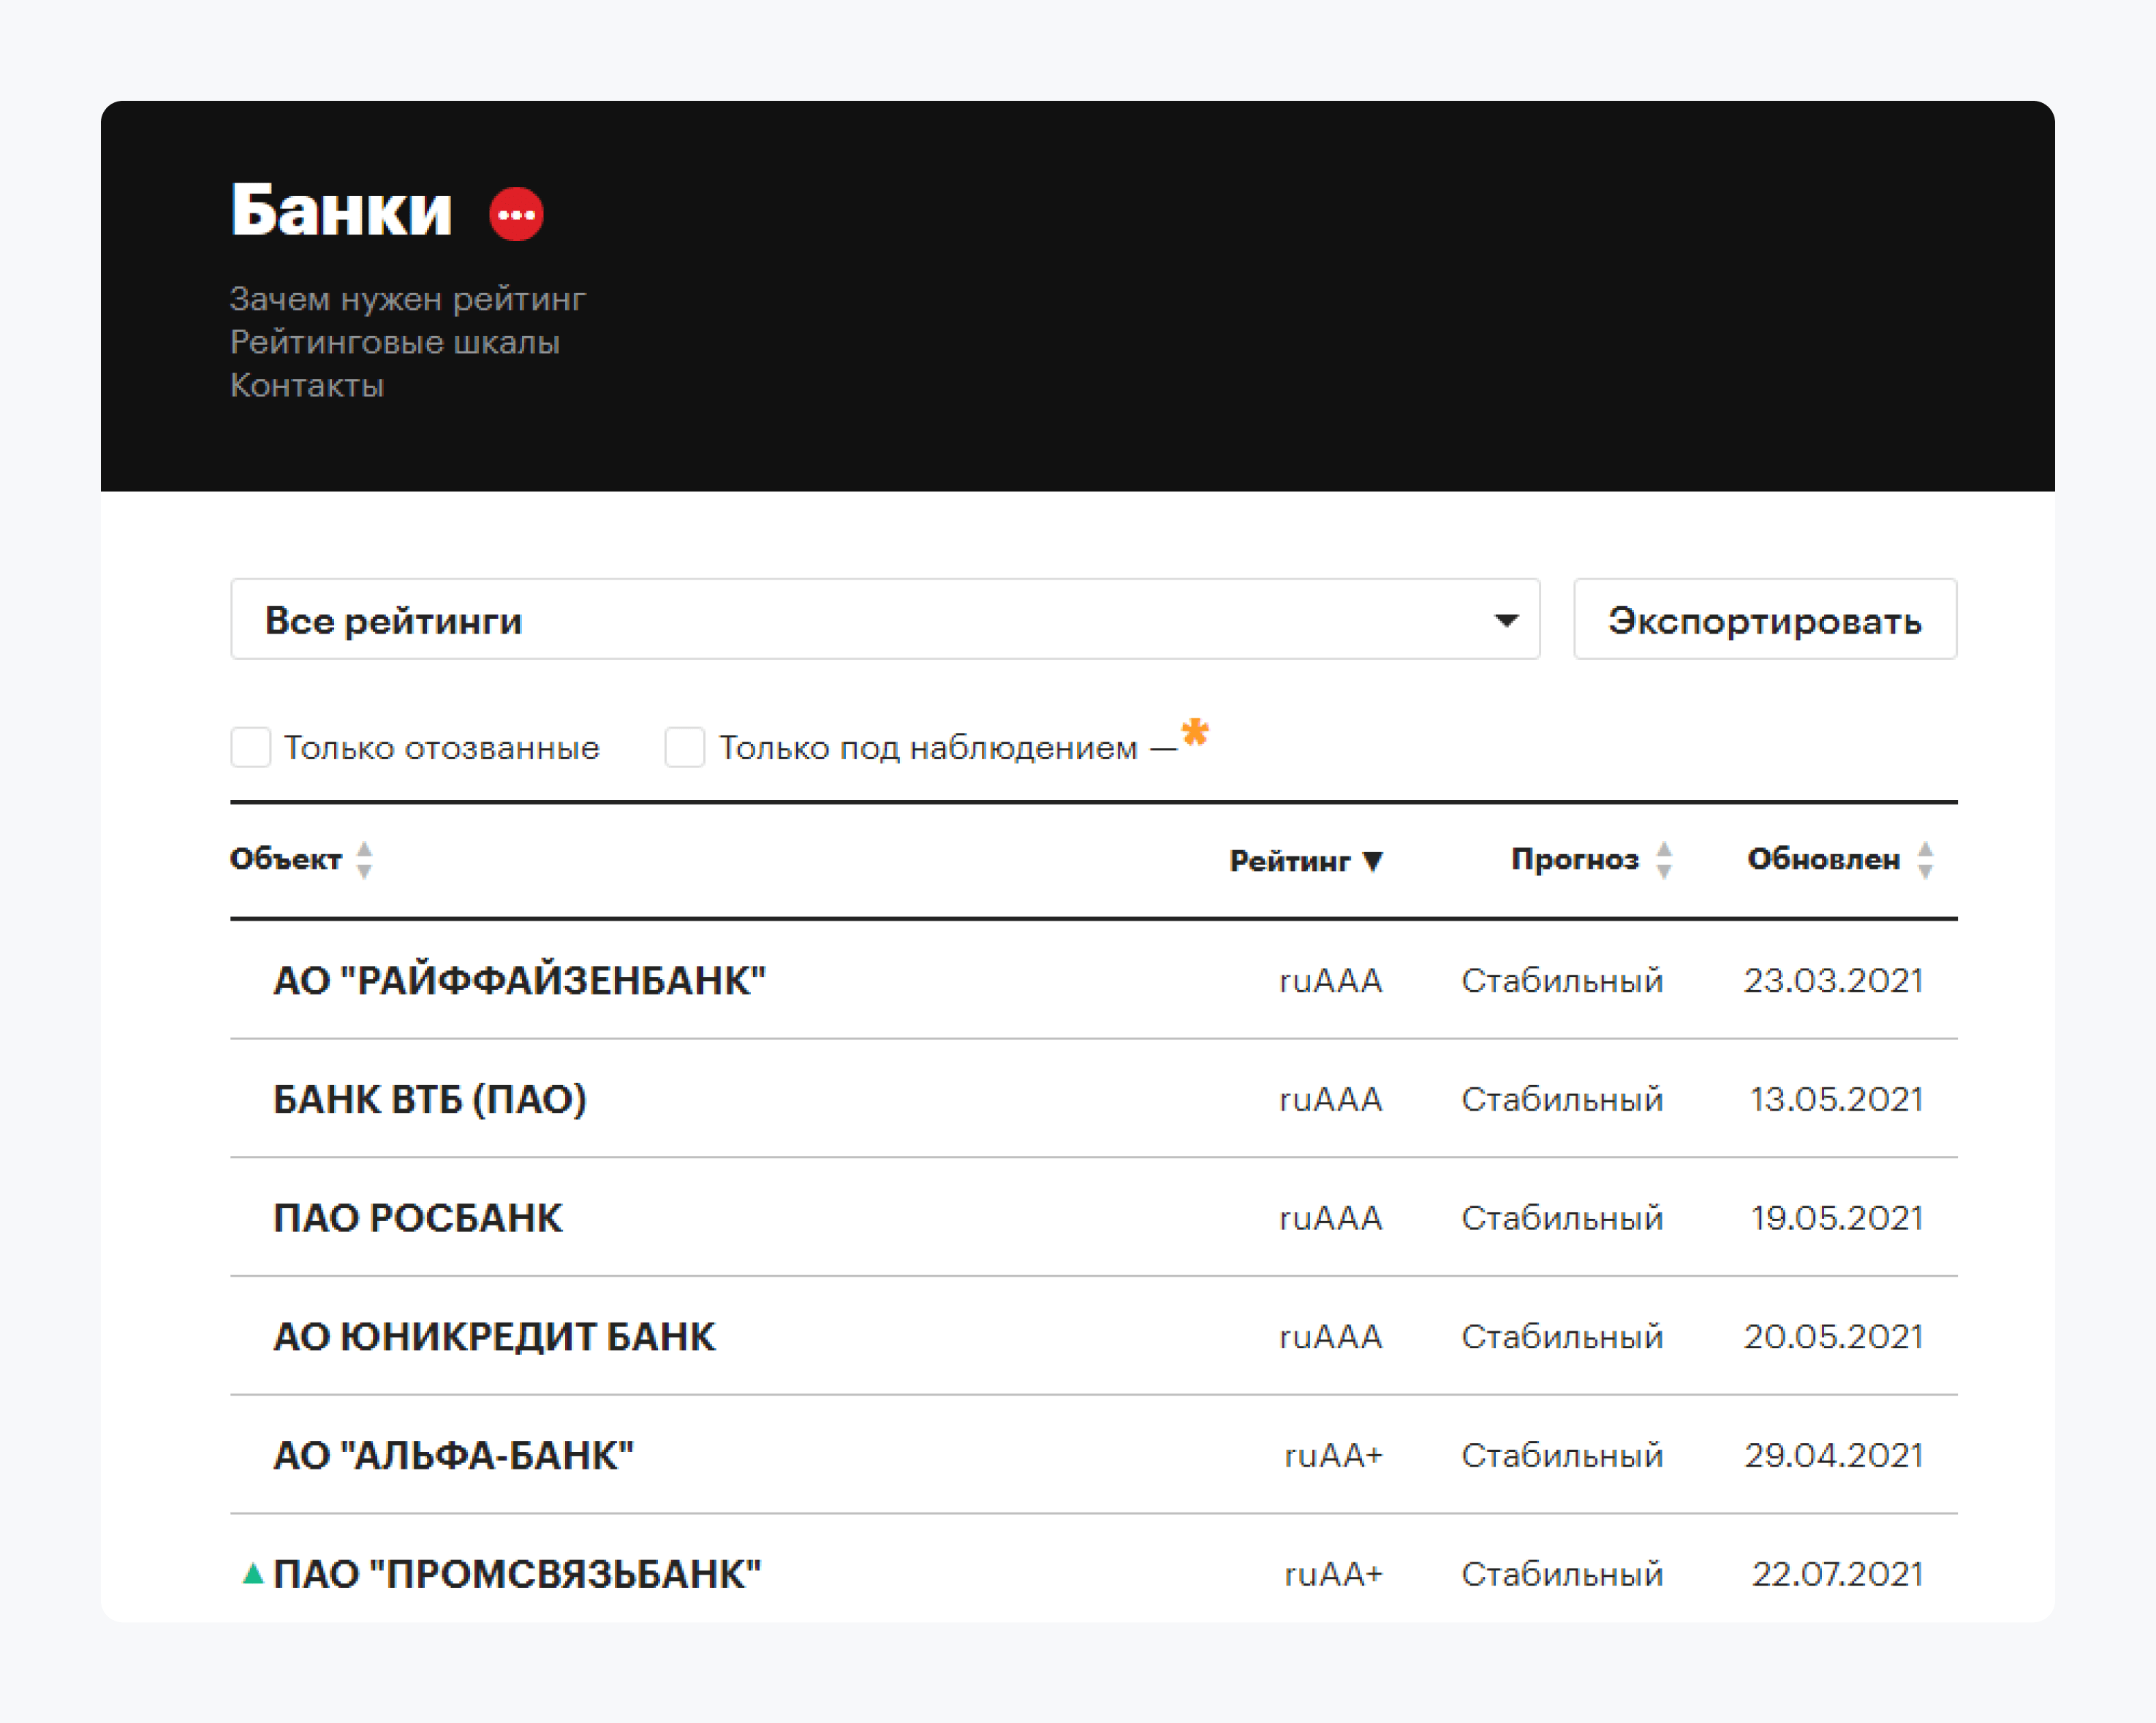Click the red ellipsis icon beside Банки
This screenshot has width=2156, height=1723.
516,214
